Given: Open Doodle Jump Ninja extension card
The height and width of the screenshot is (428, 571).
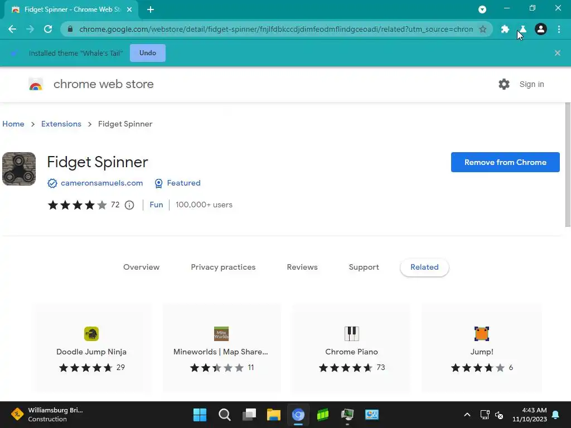Looking at the screenshot, I should pyautogui.click(x=91, y=348).
